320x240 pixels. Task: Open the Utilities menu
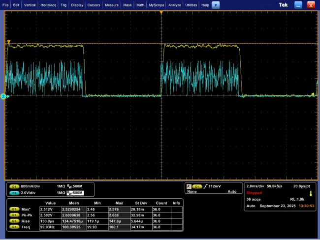[x=191, y=5]
